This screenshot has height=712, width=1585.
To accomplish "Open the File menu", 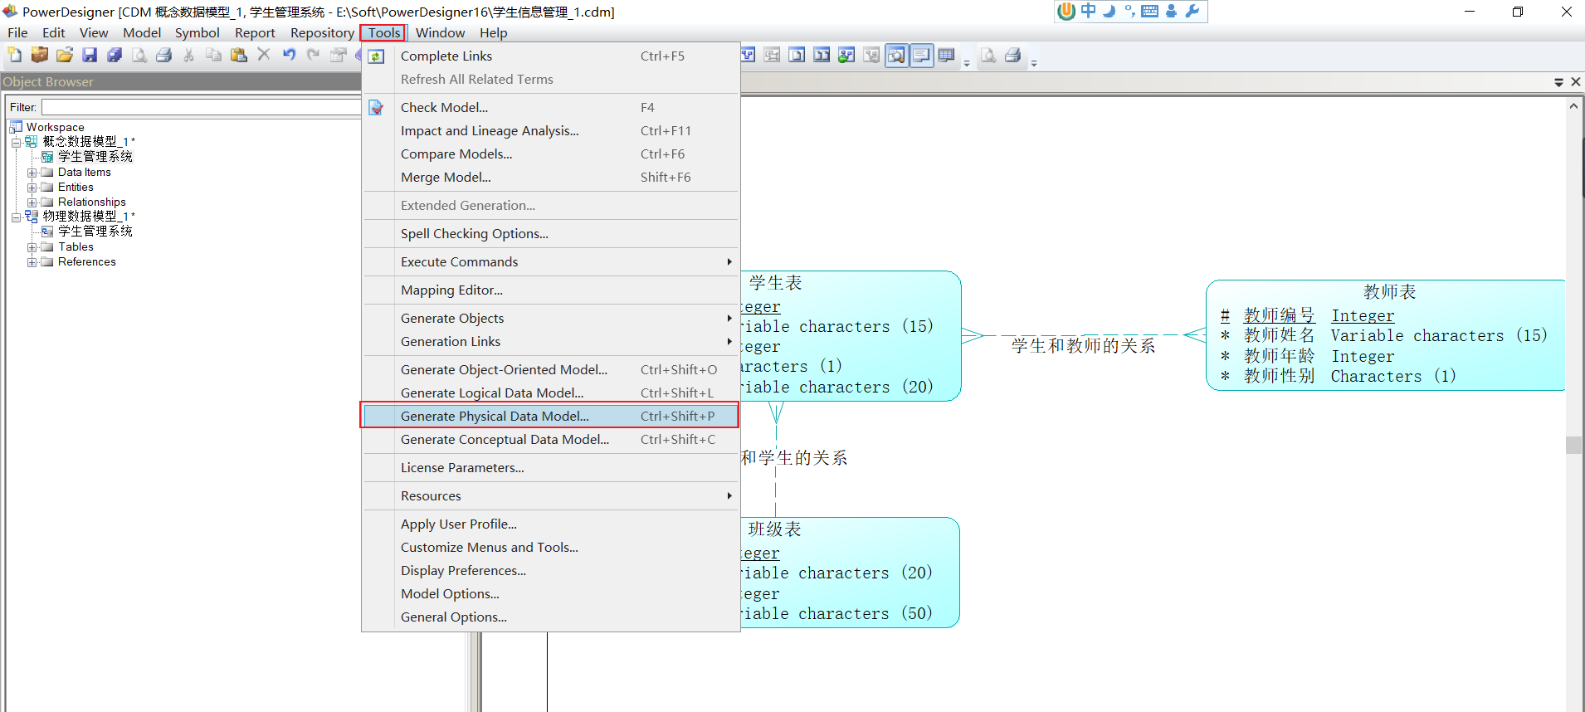I will coord(17,32).
